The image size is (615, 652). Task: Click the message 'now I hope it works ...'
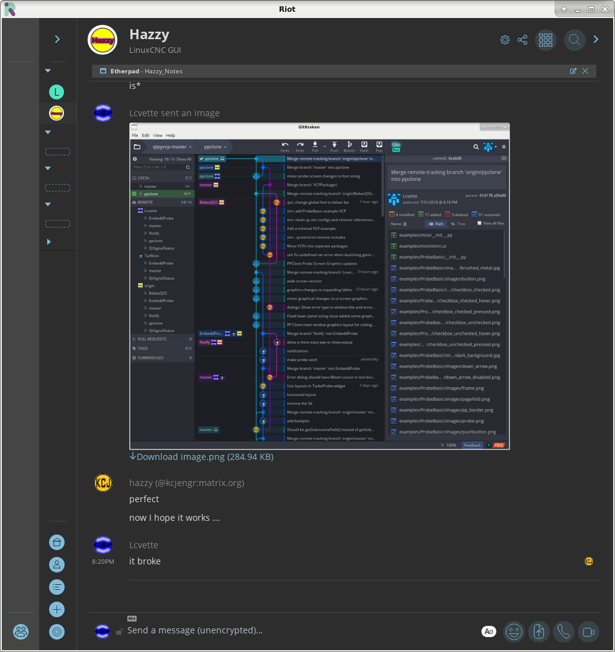click(x=175, y=518)
